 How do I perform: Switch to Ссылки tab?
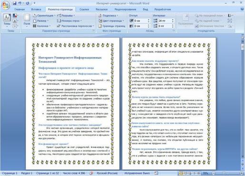[x=84, y=9]
